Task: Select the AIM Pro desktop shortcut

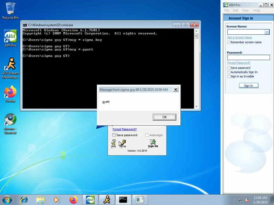Action: click(x=10, y=38)
